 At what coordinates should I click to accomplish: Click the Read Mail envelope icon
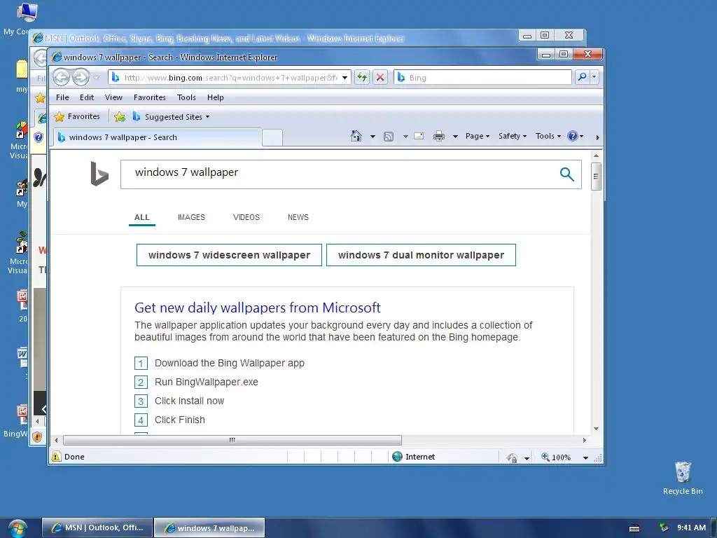click(419, 136)
